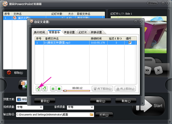
Task: Click the 移除(R) label in main window
Action: click(x=18, y=73)
